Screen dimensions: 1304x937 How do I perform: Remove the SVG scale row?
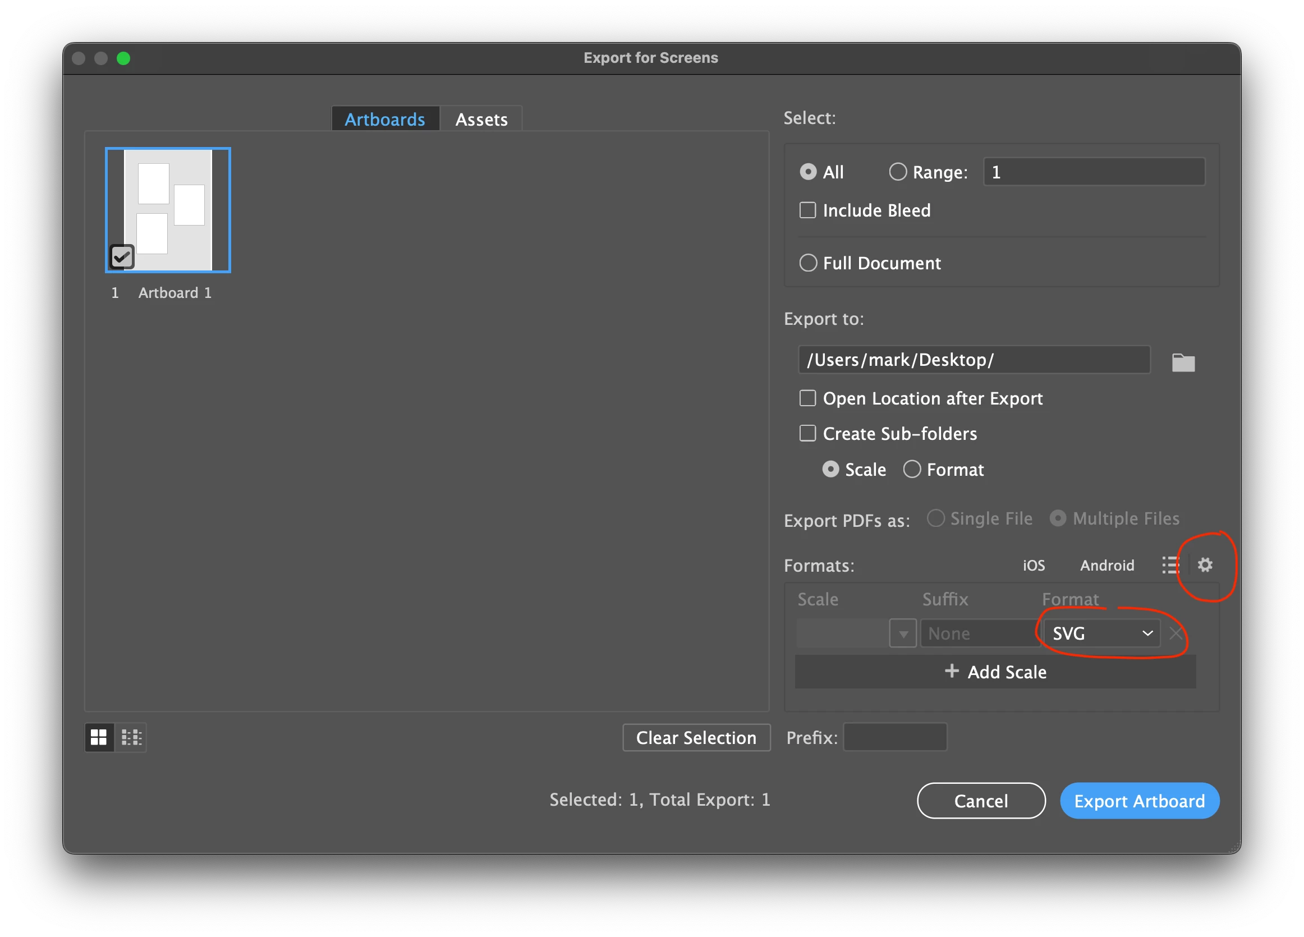pos(1175,633)
